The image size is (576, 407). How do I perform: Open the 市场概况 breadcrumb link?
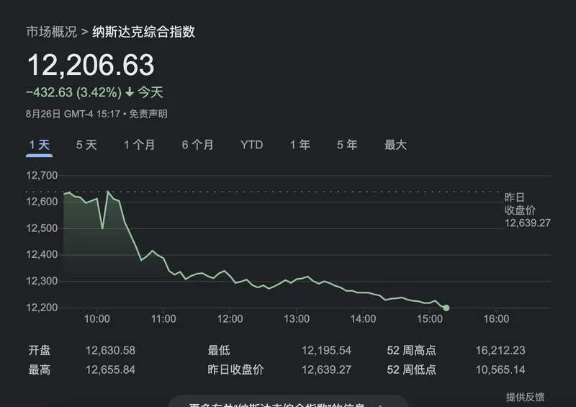(51, 32)
